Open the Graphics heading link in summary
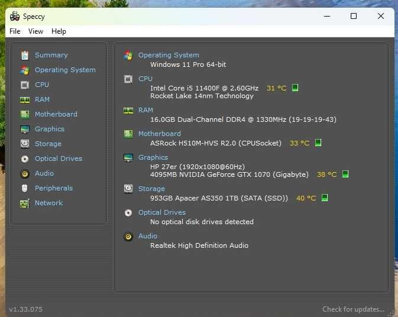This screenshot has height=317, width=398. [153, 157]
